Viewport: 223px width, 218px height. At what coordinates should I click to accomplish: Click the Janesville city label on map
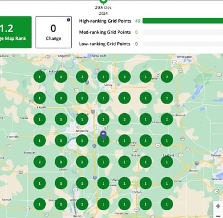[x=82, y=131]
